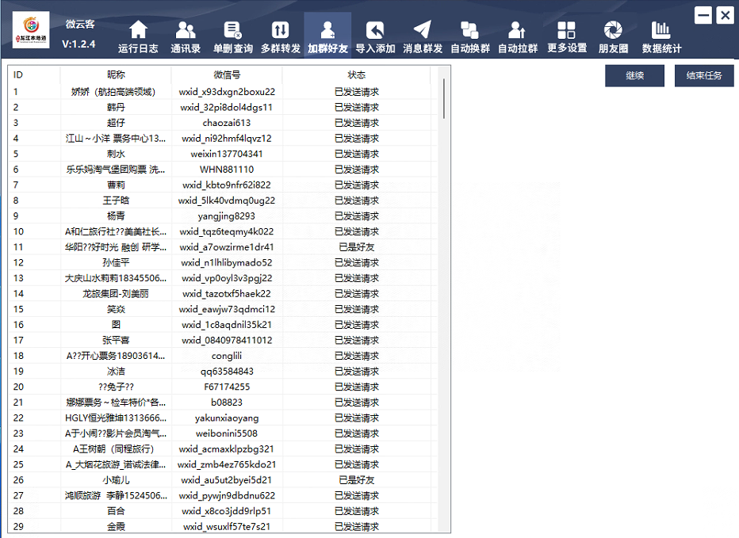Screen dimensions: 739x538
Task: Switch to the 加群好友 tab
Action: point(327,36)
